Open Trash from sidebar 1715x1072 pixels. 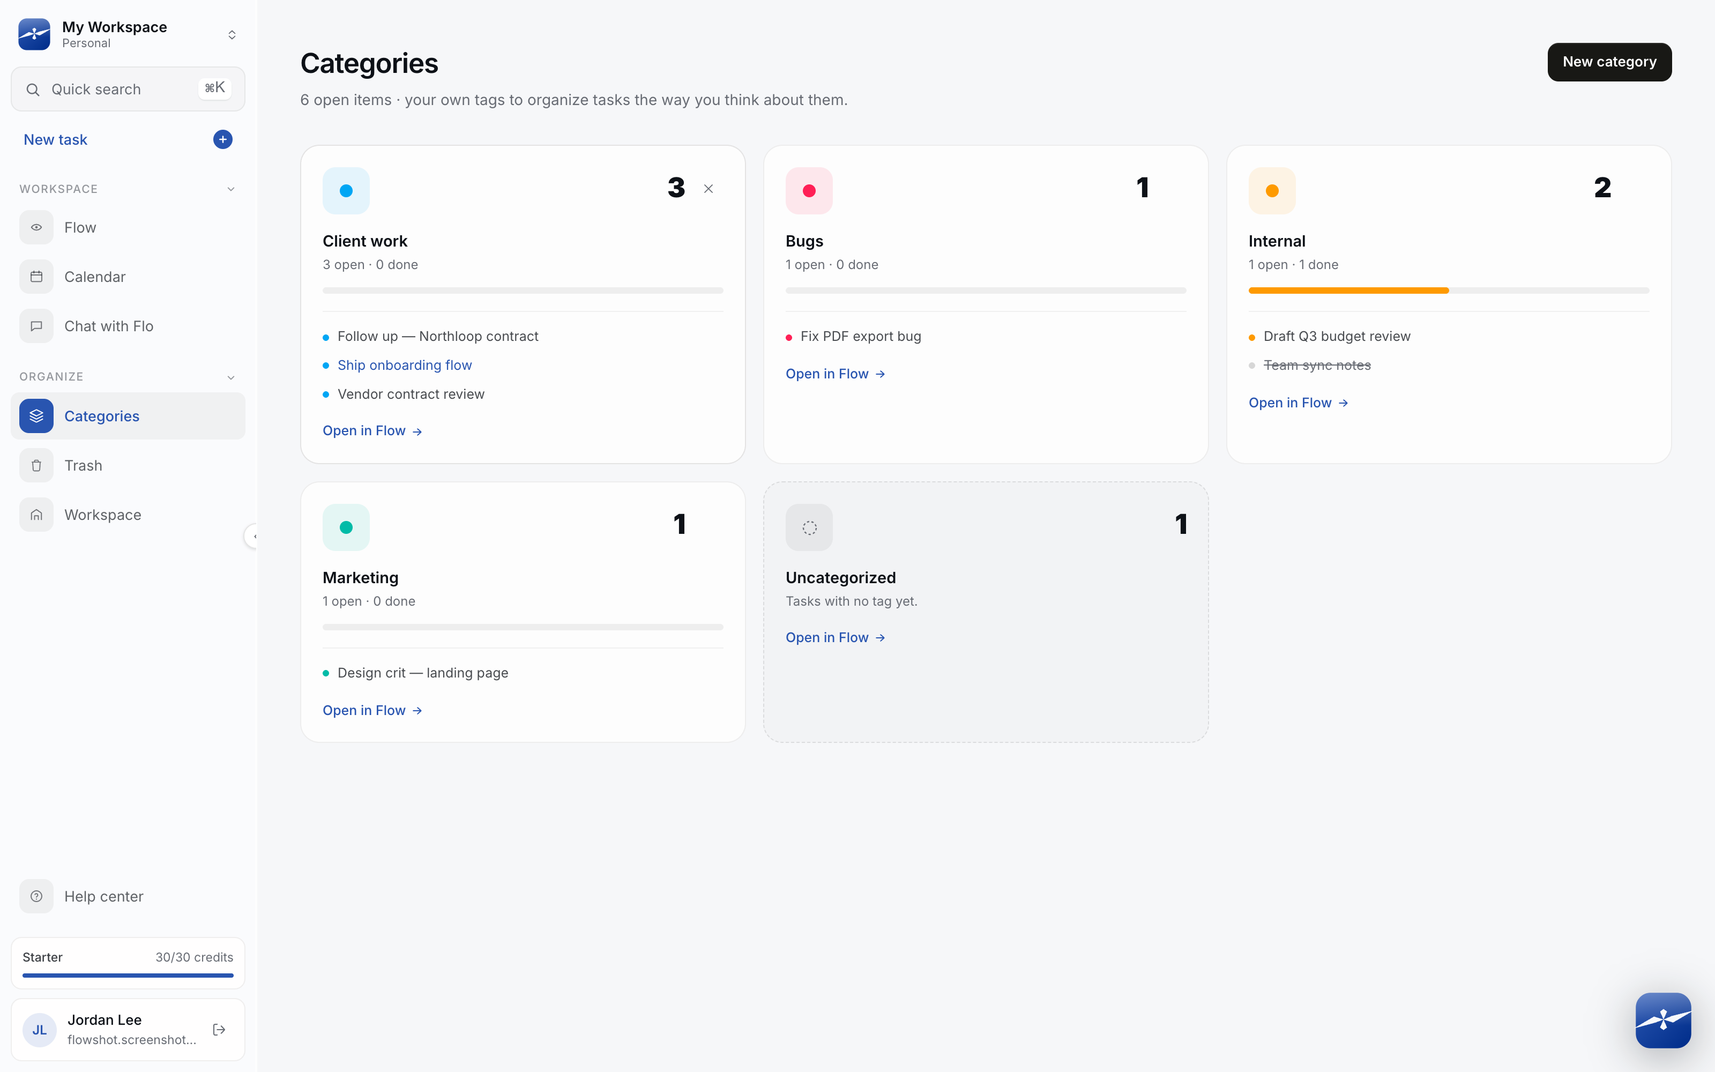(128, 466)
